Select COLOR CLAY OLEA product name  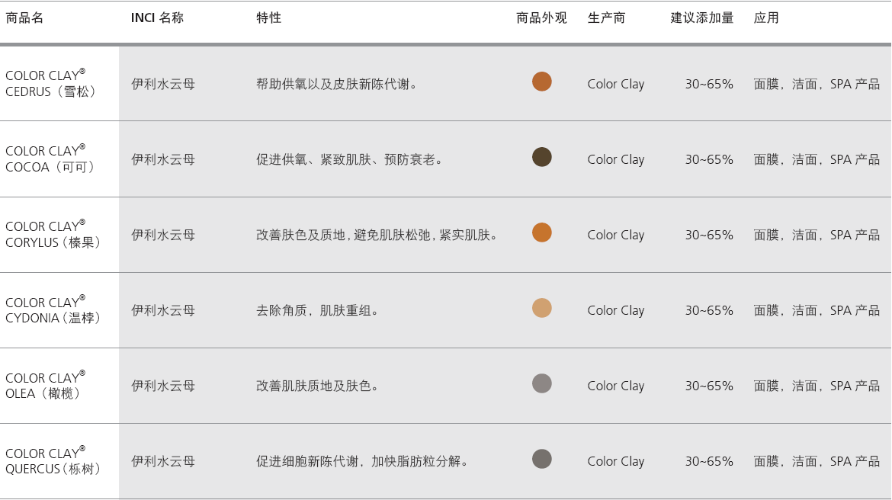[x=44, y=386]
